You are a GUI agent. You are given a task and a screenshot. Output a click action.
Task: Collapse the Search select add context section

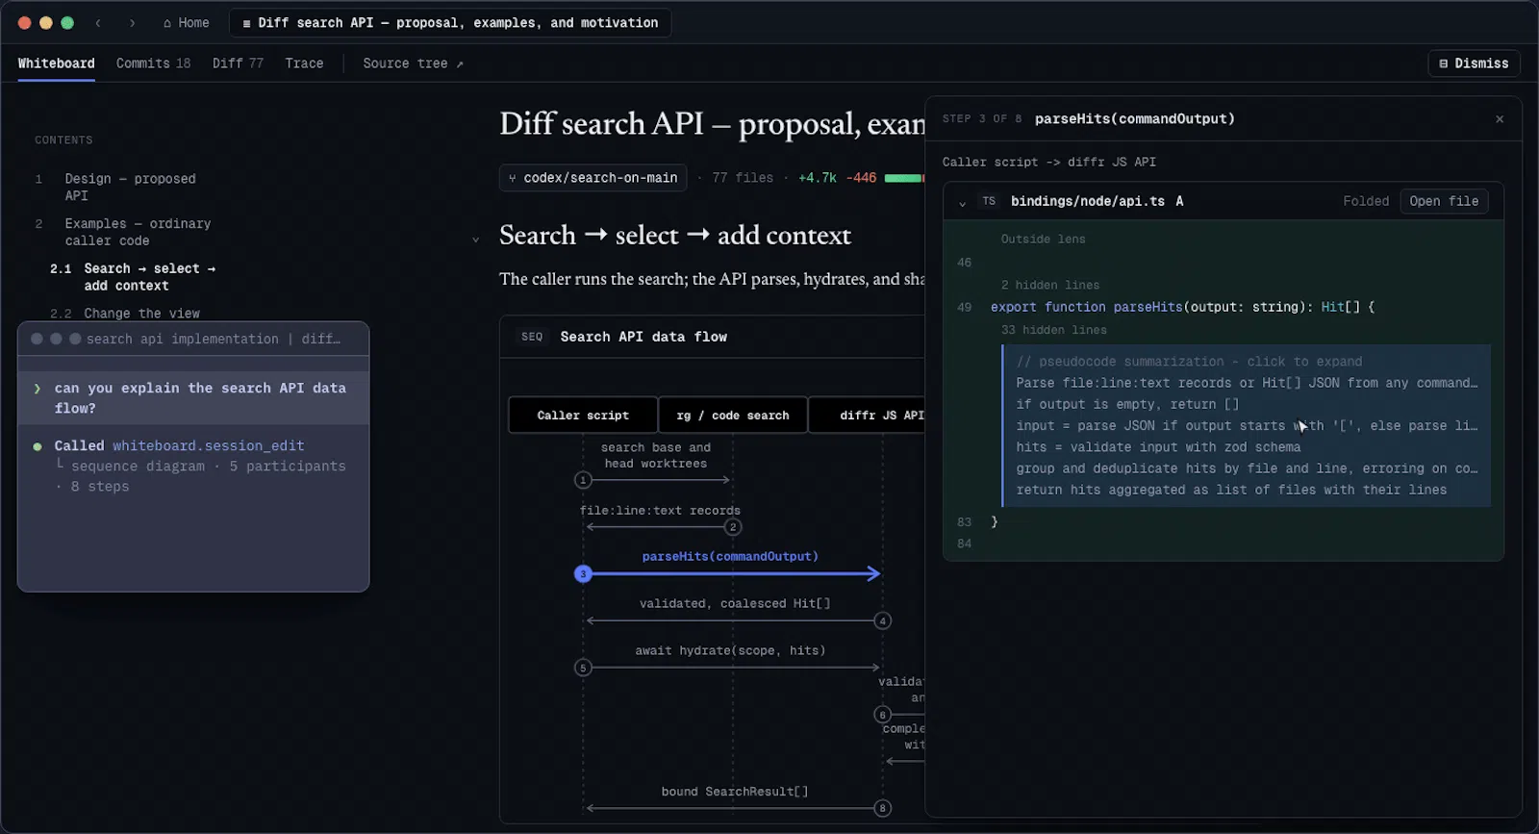coord(475,239)
